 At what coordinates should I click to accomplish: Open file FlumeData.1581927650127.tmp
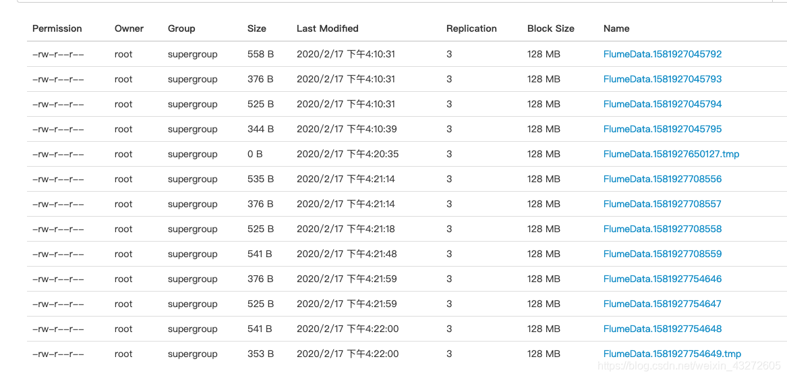pos(671,155)
